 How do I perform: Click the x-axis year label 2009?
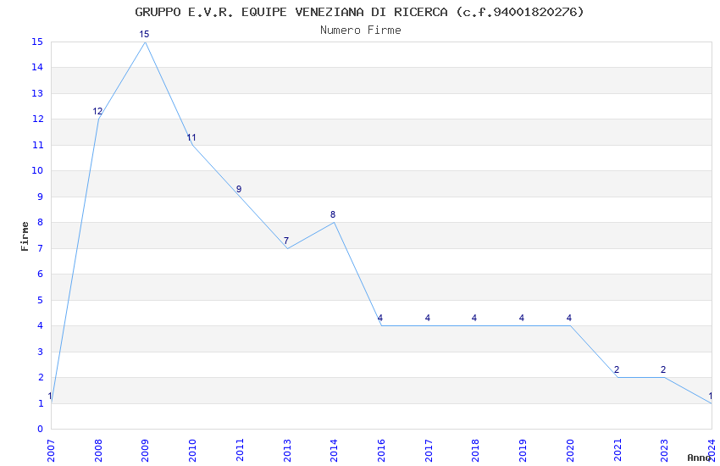pyautogui.click(x=145, y=451)
